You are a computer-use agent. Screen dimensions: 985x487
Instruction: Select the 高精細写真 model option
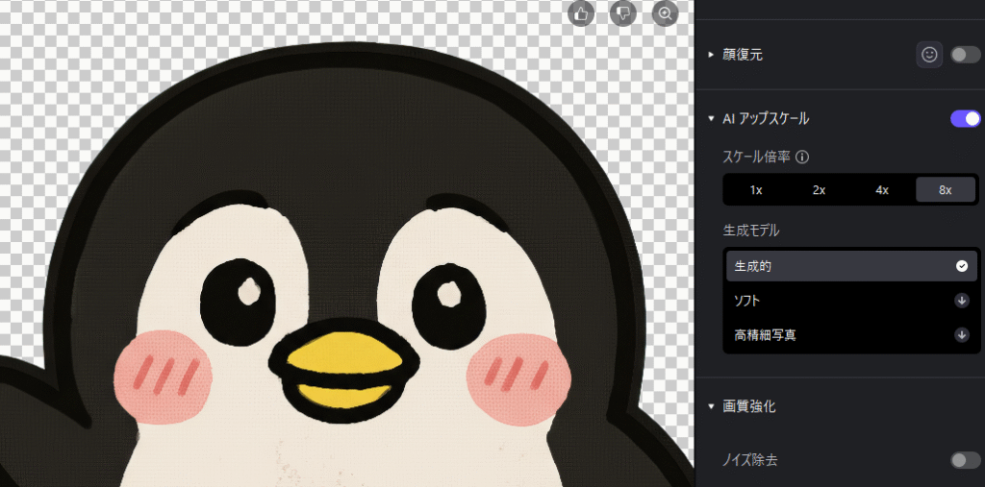pyautogui.click(x=838, y=335)
